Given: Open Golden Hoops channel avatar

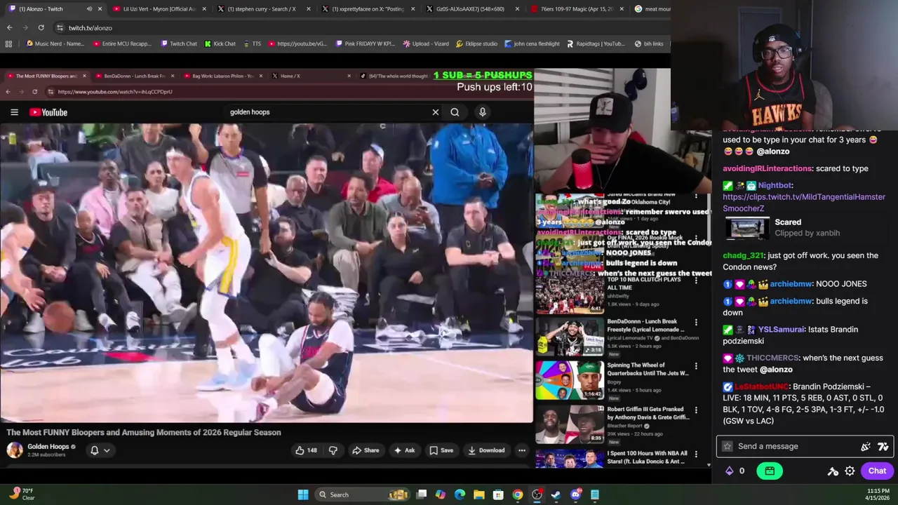Looking at the screenshot, I should pos(15,450).
